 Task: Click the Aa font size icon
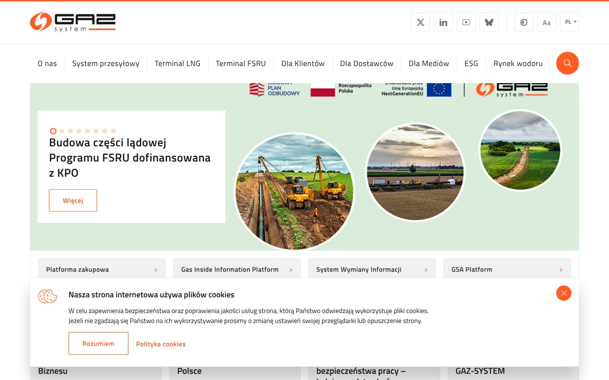546,21
